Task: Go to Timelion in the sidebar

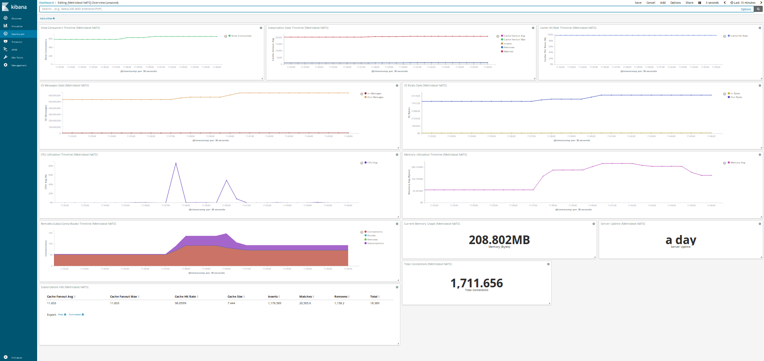Action: (16, 42)
